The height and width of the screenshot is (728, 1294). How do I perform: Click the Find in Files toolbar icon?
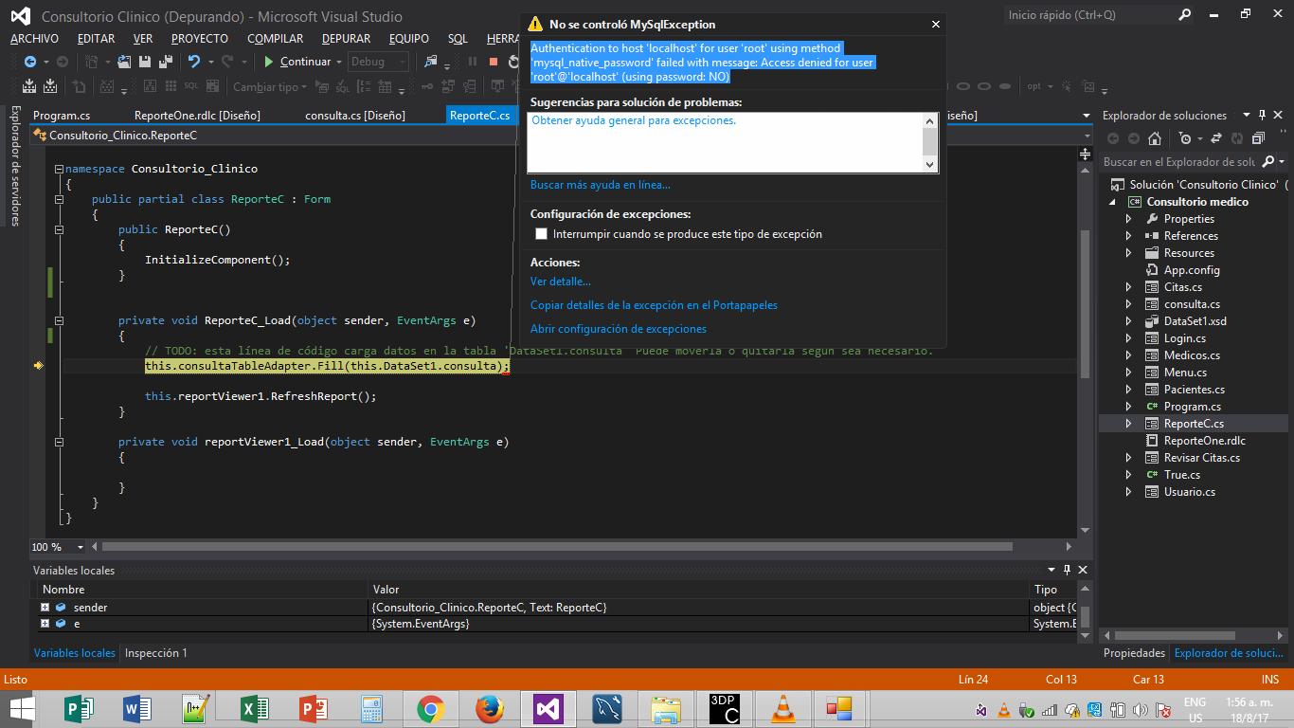pyautogui.click(x=432, y=62)
